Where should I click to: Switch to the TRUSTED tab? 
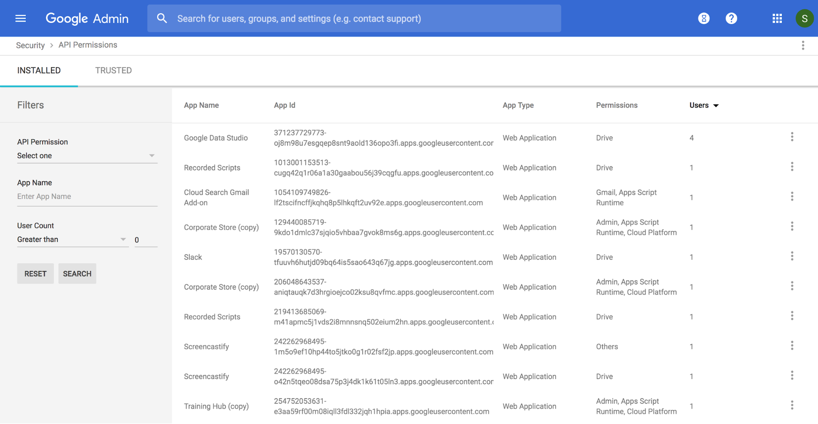tap(113, 70)
